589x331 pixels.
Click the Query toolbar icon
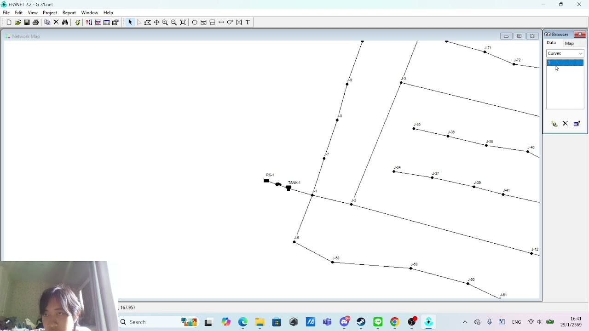pyautogui.click(x=89, y=23)
